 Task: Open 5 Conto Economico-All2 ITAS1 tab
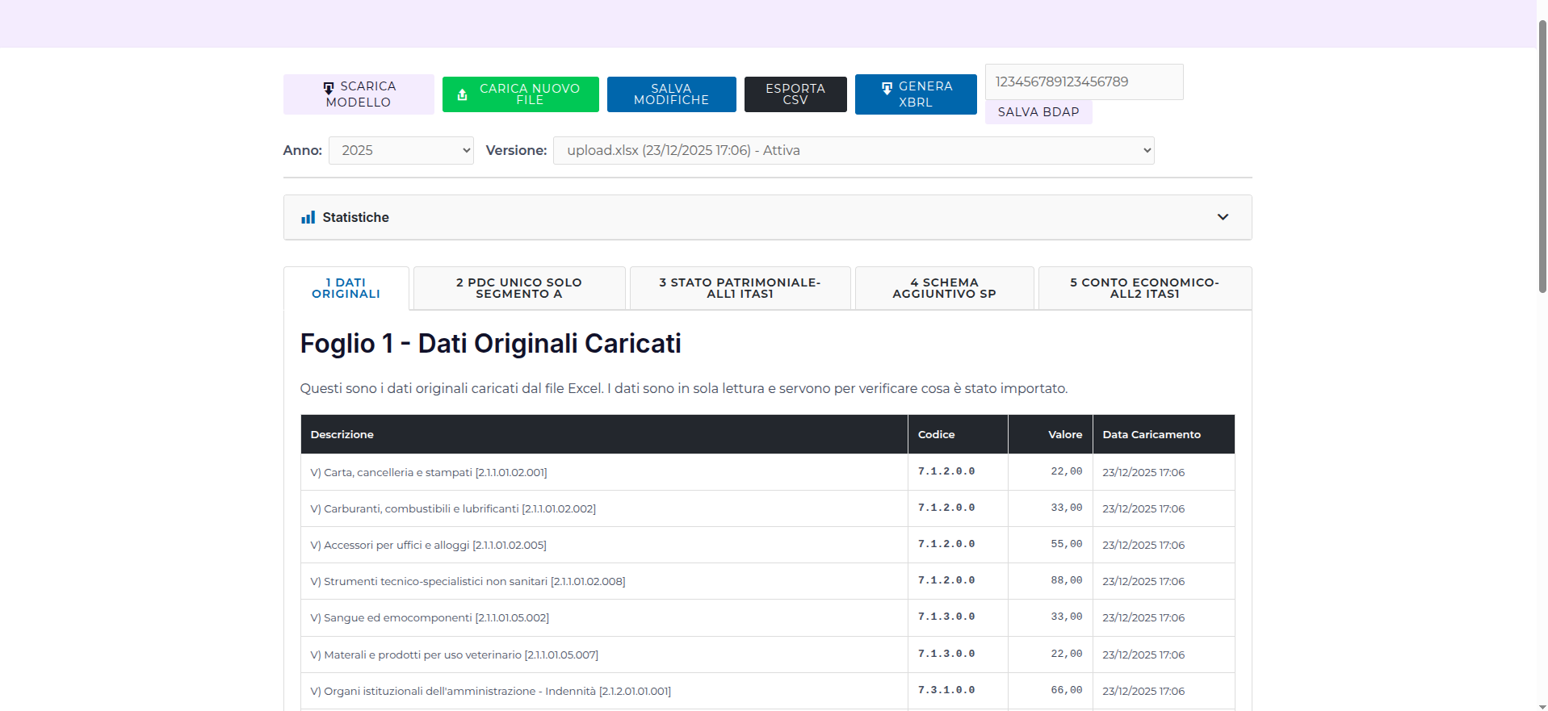tap(1144, 288)
